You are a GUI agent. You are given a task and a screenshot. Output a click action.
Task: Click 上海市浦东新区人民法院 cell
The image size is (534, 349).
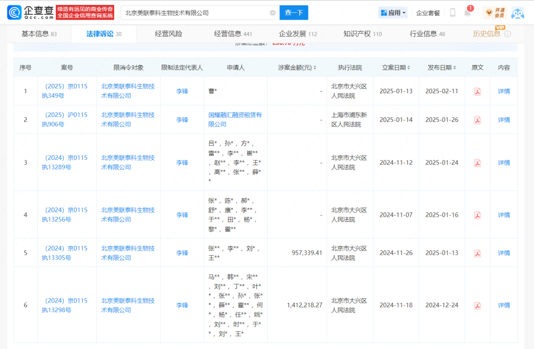point(349,120)
